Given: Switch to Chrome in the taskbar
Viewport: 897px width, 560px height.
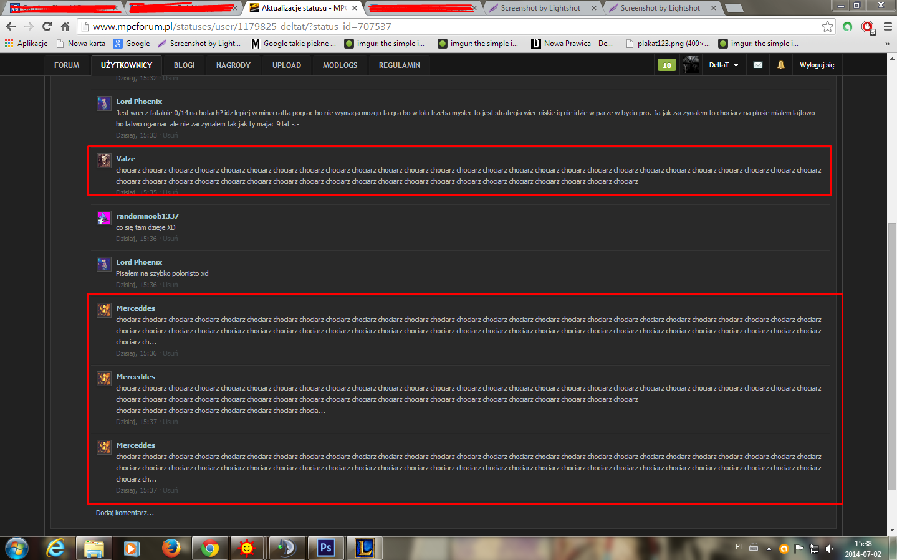Looking at the screenshot, I should tap(210, 548).
